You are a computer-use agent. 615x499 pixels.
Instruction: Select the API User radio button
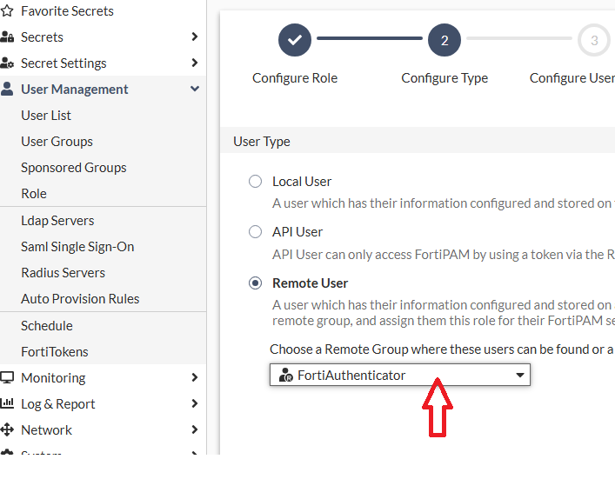click(x=255, y=232)
